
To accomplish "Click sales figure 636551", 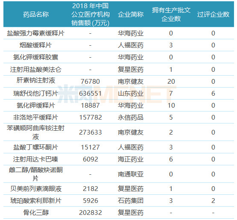I will [x=90, y=94].
